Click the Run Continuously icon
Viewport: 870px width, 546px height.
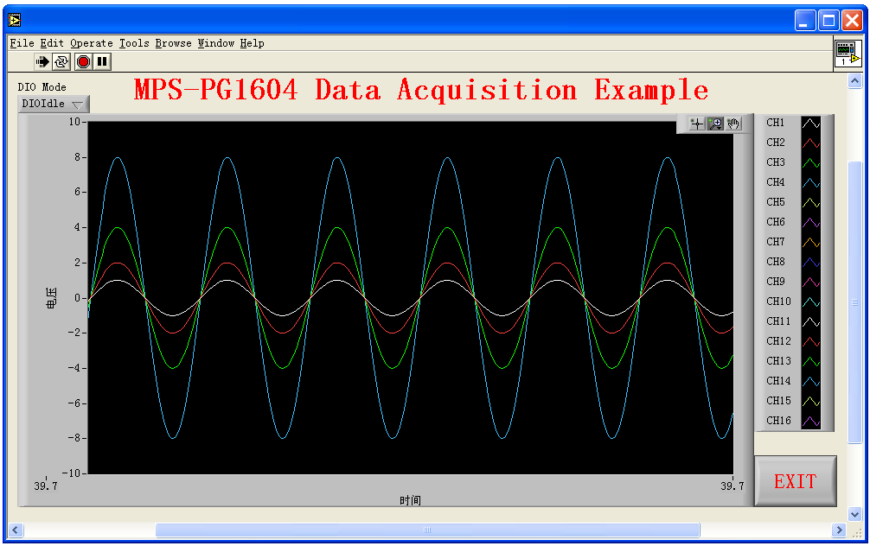point(61,61)
